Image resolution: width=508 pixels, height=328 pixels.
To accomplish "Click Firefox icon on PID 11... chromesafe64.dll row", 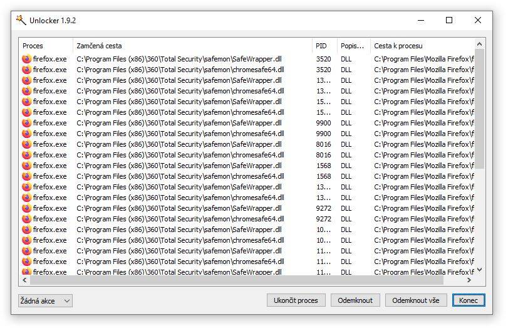I will [26, 262].
